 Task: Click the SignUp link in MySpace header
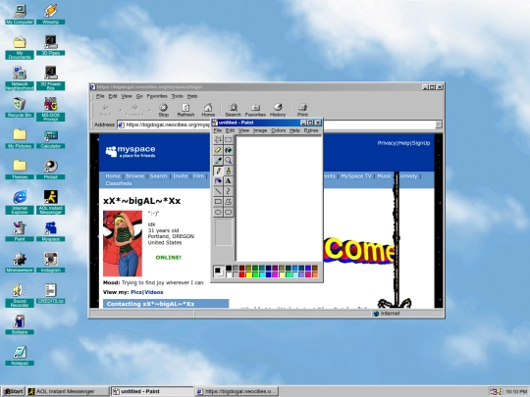421,143
